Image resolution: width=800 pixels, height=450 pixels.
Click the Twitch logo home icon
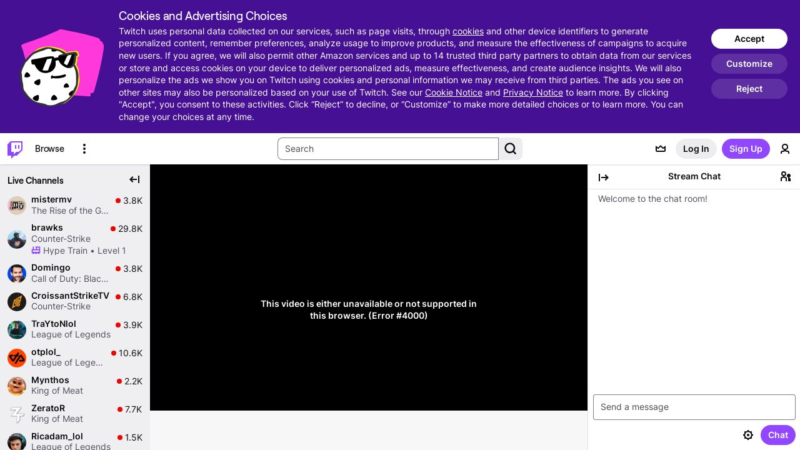15,149
